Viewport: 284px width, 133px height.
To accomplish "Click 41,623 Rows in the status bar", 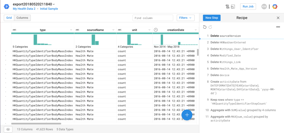I will click(x=44, y=129).
